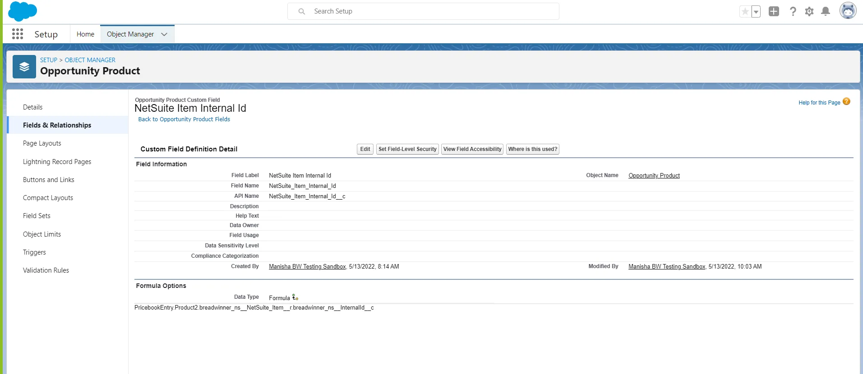Open the favorites list dropdown arrow
Image resolution: width=863 pixels, height=374 pixels.
pos(756,11)
